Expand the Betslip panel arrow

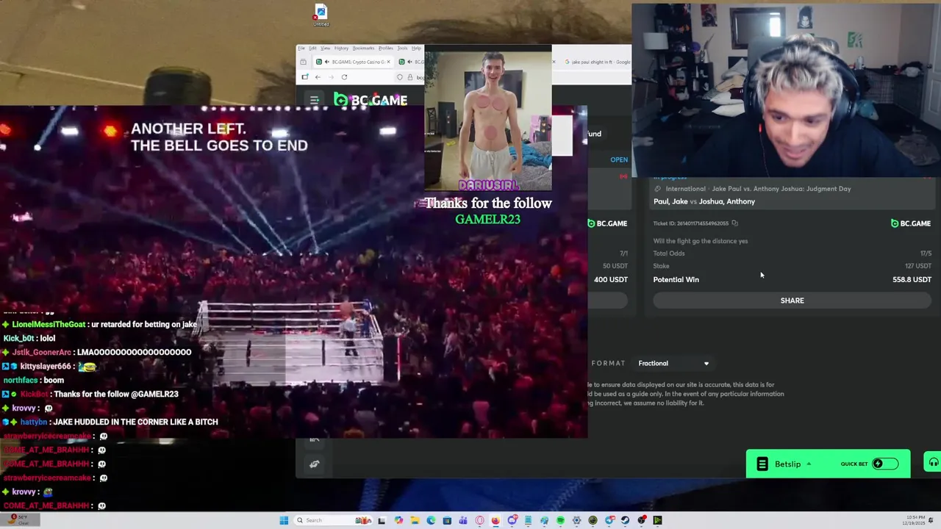click(809, 464)
